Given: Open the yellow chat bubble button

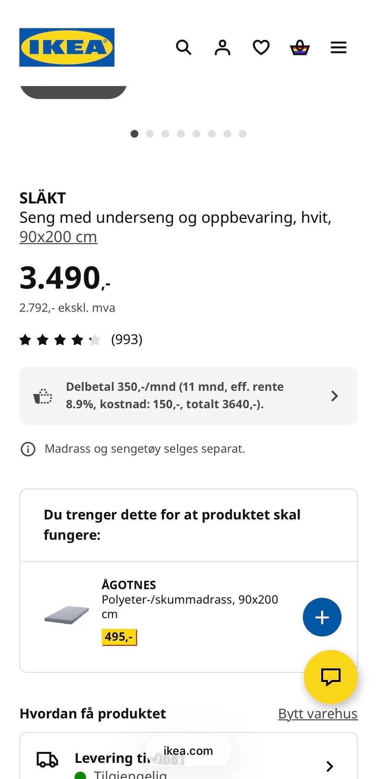Looking at the screenshot, I should 330,677.
